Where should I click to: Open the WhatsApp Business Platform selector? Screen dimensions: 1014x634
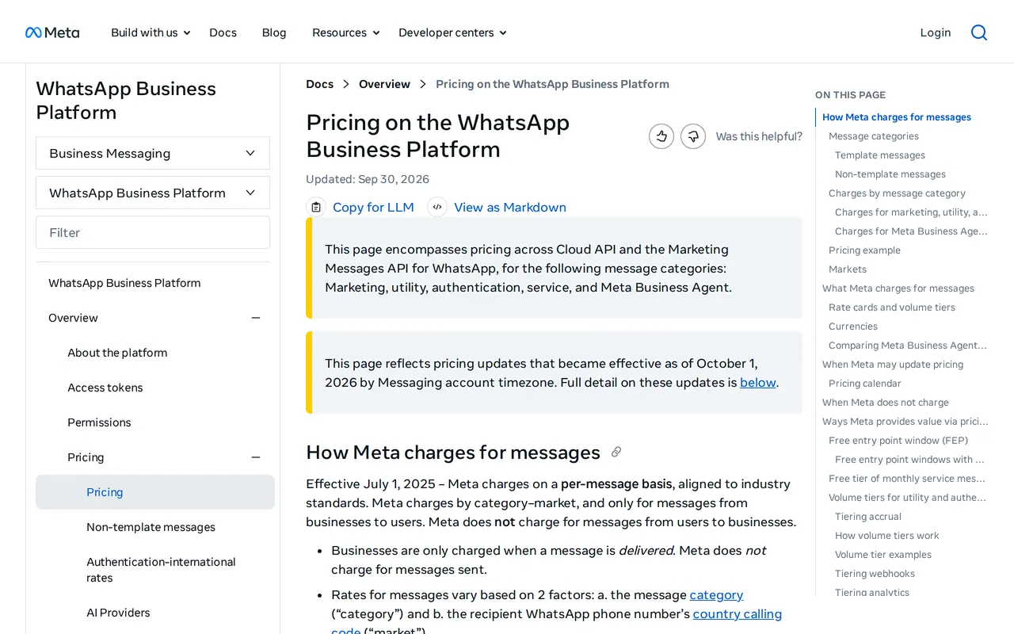coord(153,193)
